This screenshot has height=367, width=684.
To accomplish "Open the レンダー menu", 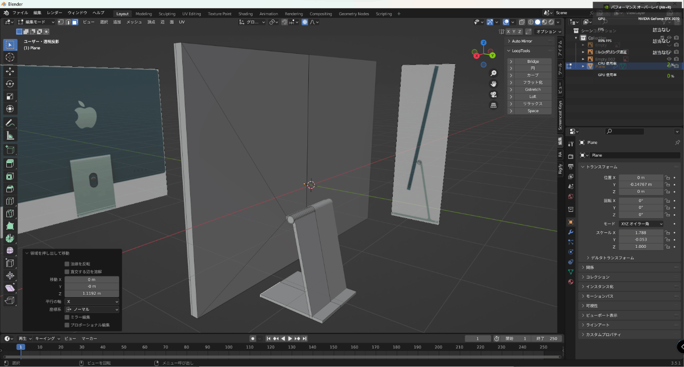I will (x=54, y=13).
